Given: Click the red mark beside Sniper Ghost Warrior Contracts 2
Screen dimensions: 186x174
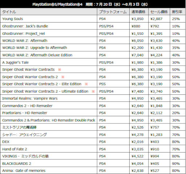Looking at the screenshot, I should pyautogui.click(x=63, y=77).
